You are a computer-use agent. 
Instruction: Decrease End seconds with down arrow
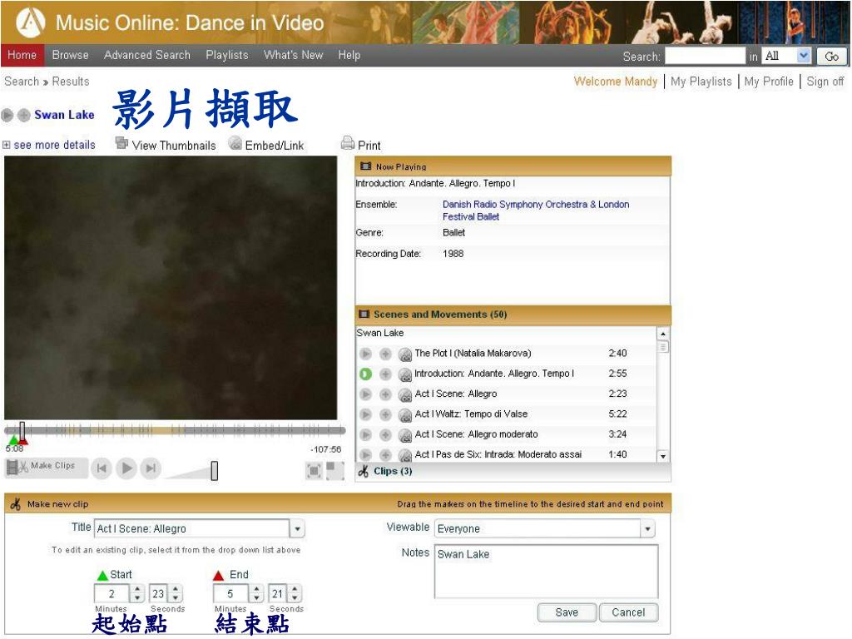(x=295, y=598)
